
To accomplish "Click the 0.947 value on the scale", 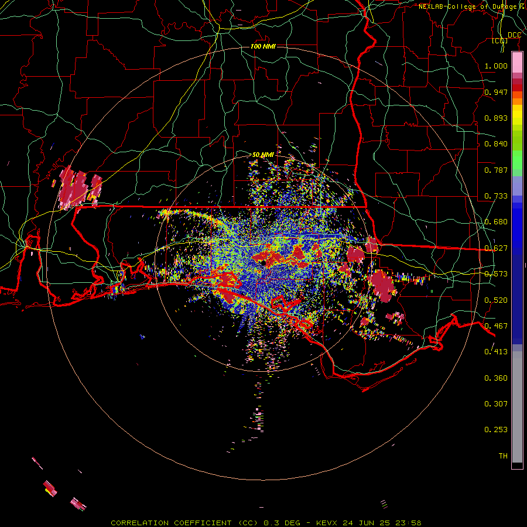I will pyautogui.click(x=496, y=92).
